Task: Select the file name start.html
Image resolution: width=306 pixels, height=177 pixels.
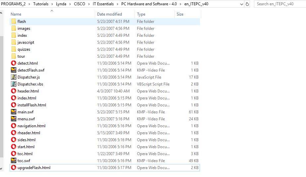Action: click(26, 147)
